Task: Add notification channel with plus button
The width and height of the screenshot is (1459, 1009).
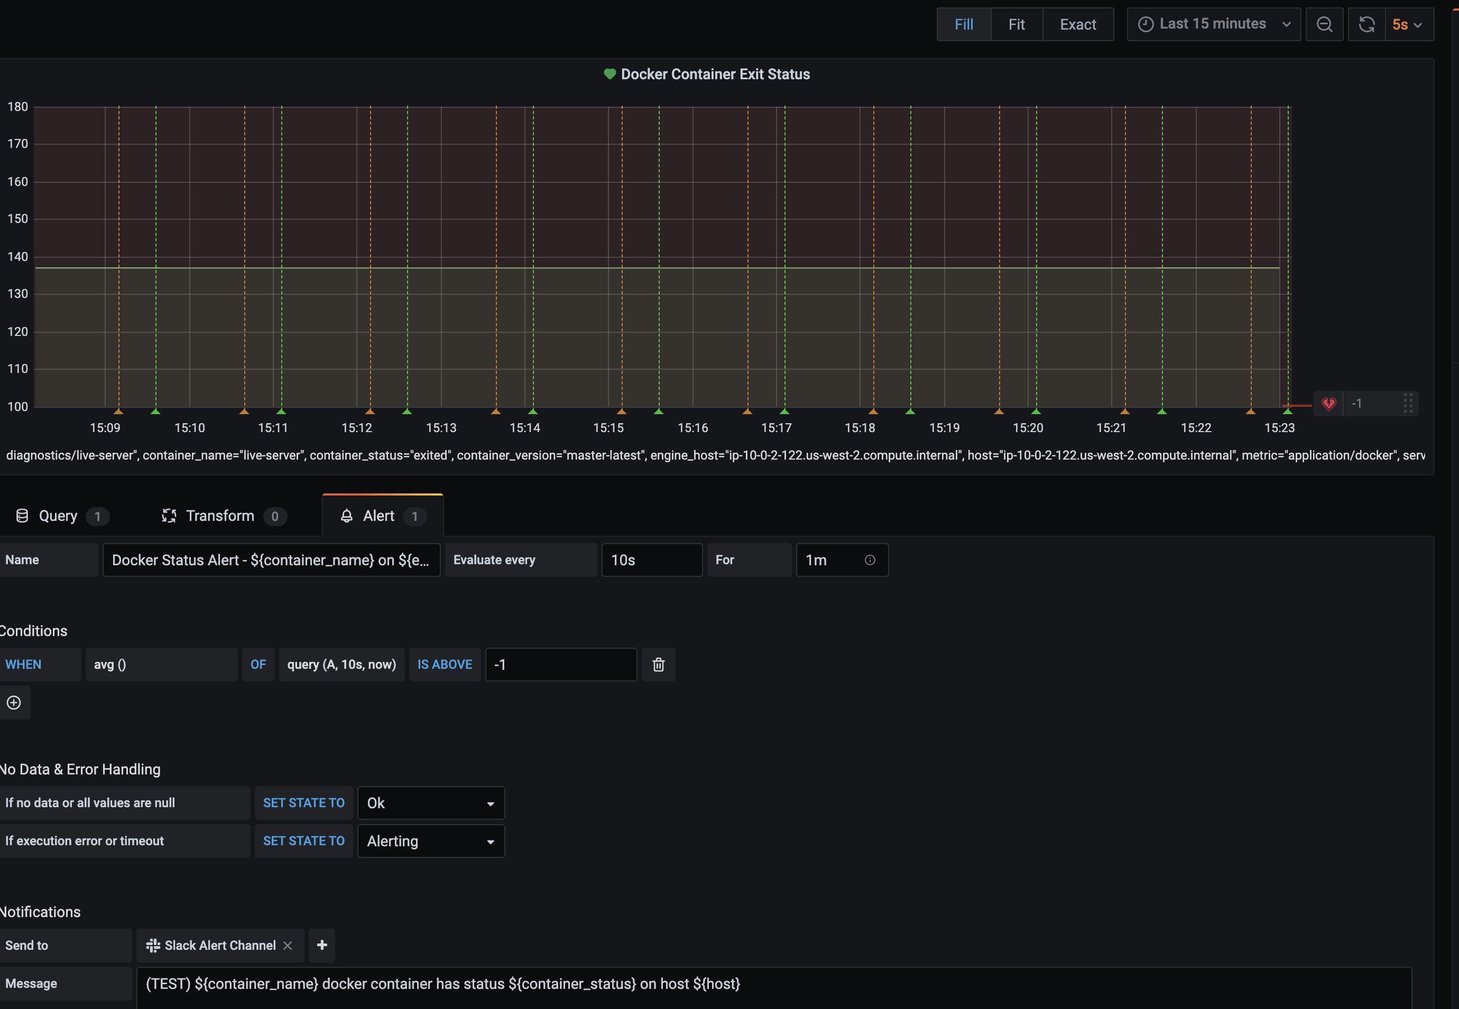Action: (321, 945)
